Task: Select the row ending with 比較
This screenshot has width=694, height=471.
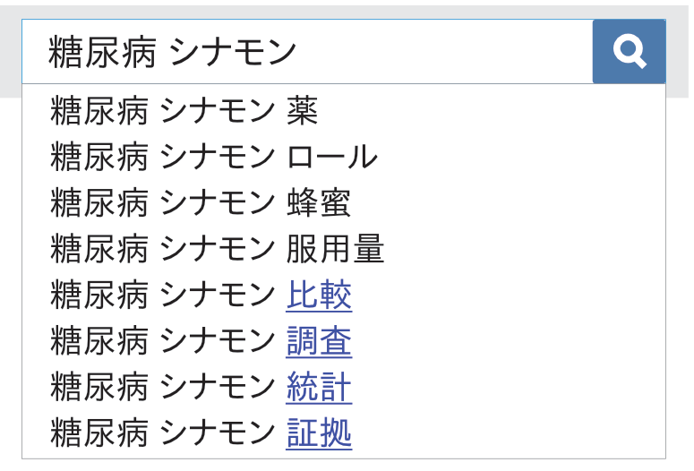Action: (x=344, y=295)
